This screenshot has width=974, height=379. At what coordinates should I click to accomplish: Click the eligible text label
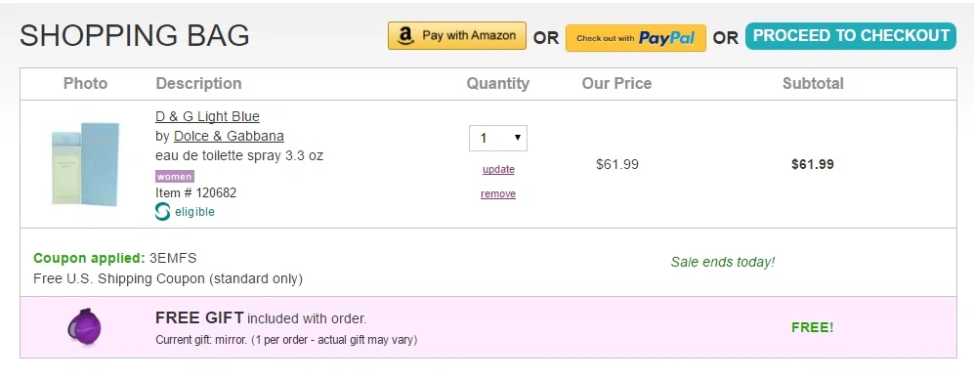pos(194,212)
